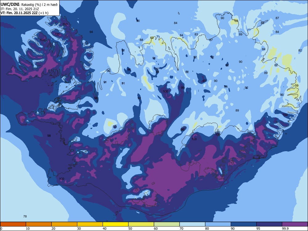The width and height of the screenshot is (308, 231).
Task: Click the 50–60 yellow-green legend swatch
Action: 141,224
